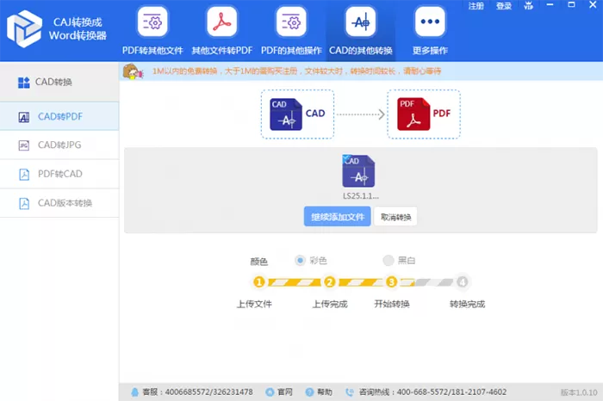Open the 更多操作 three-dots icon
The image size is (603, 401).
430,22
